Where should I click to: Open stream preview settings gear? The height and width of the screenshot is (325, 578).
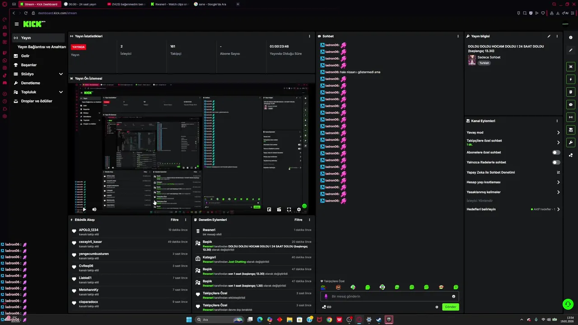click(x=299, y=209)
